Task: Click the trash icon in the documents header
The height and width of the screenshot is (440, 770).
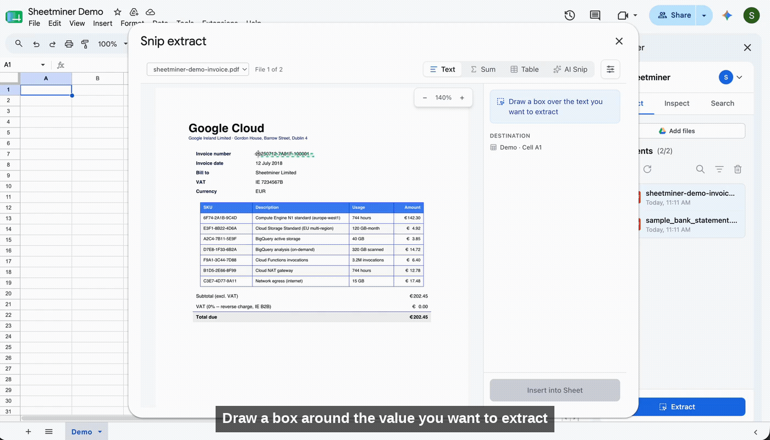Action: [x=738, y=169]
